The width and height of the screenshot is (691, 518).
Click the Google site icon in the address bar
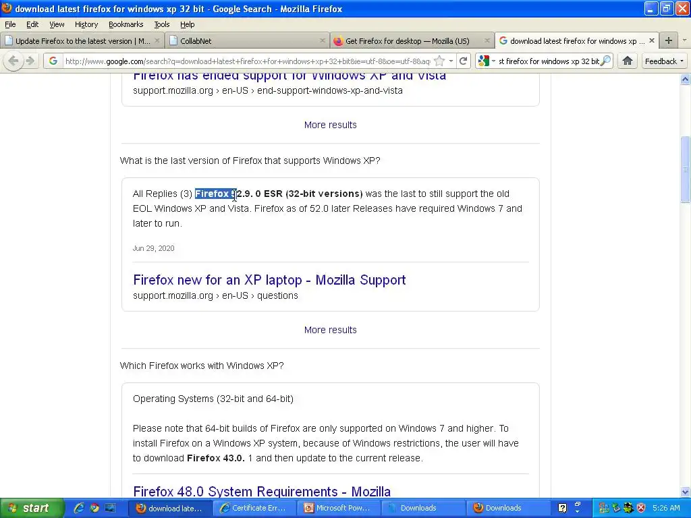[53, 61]
